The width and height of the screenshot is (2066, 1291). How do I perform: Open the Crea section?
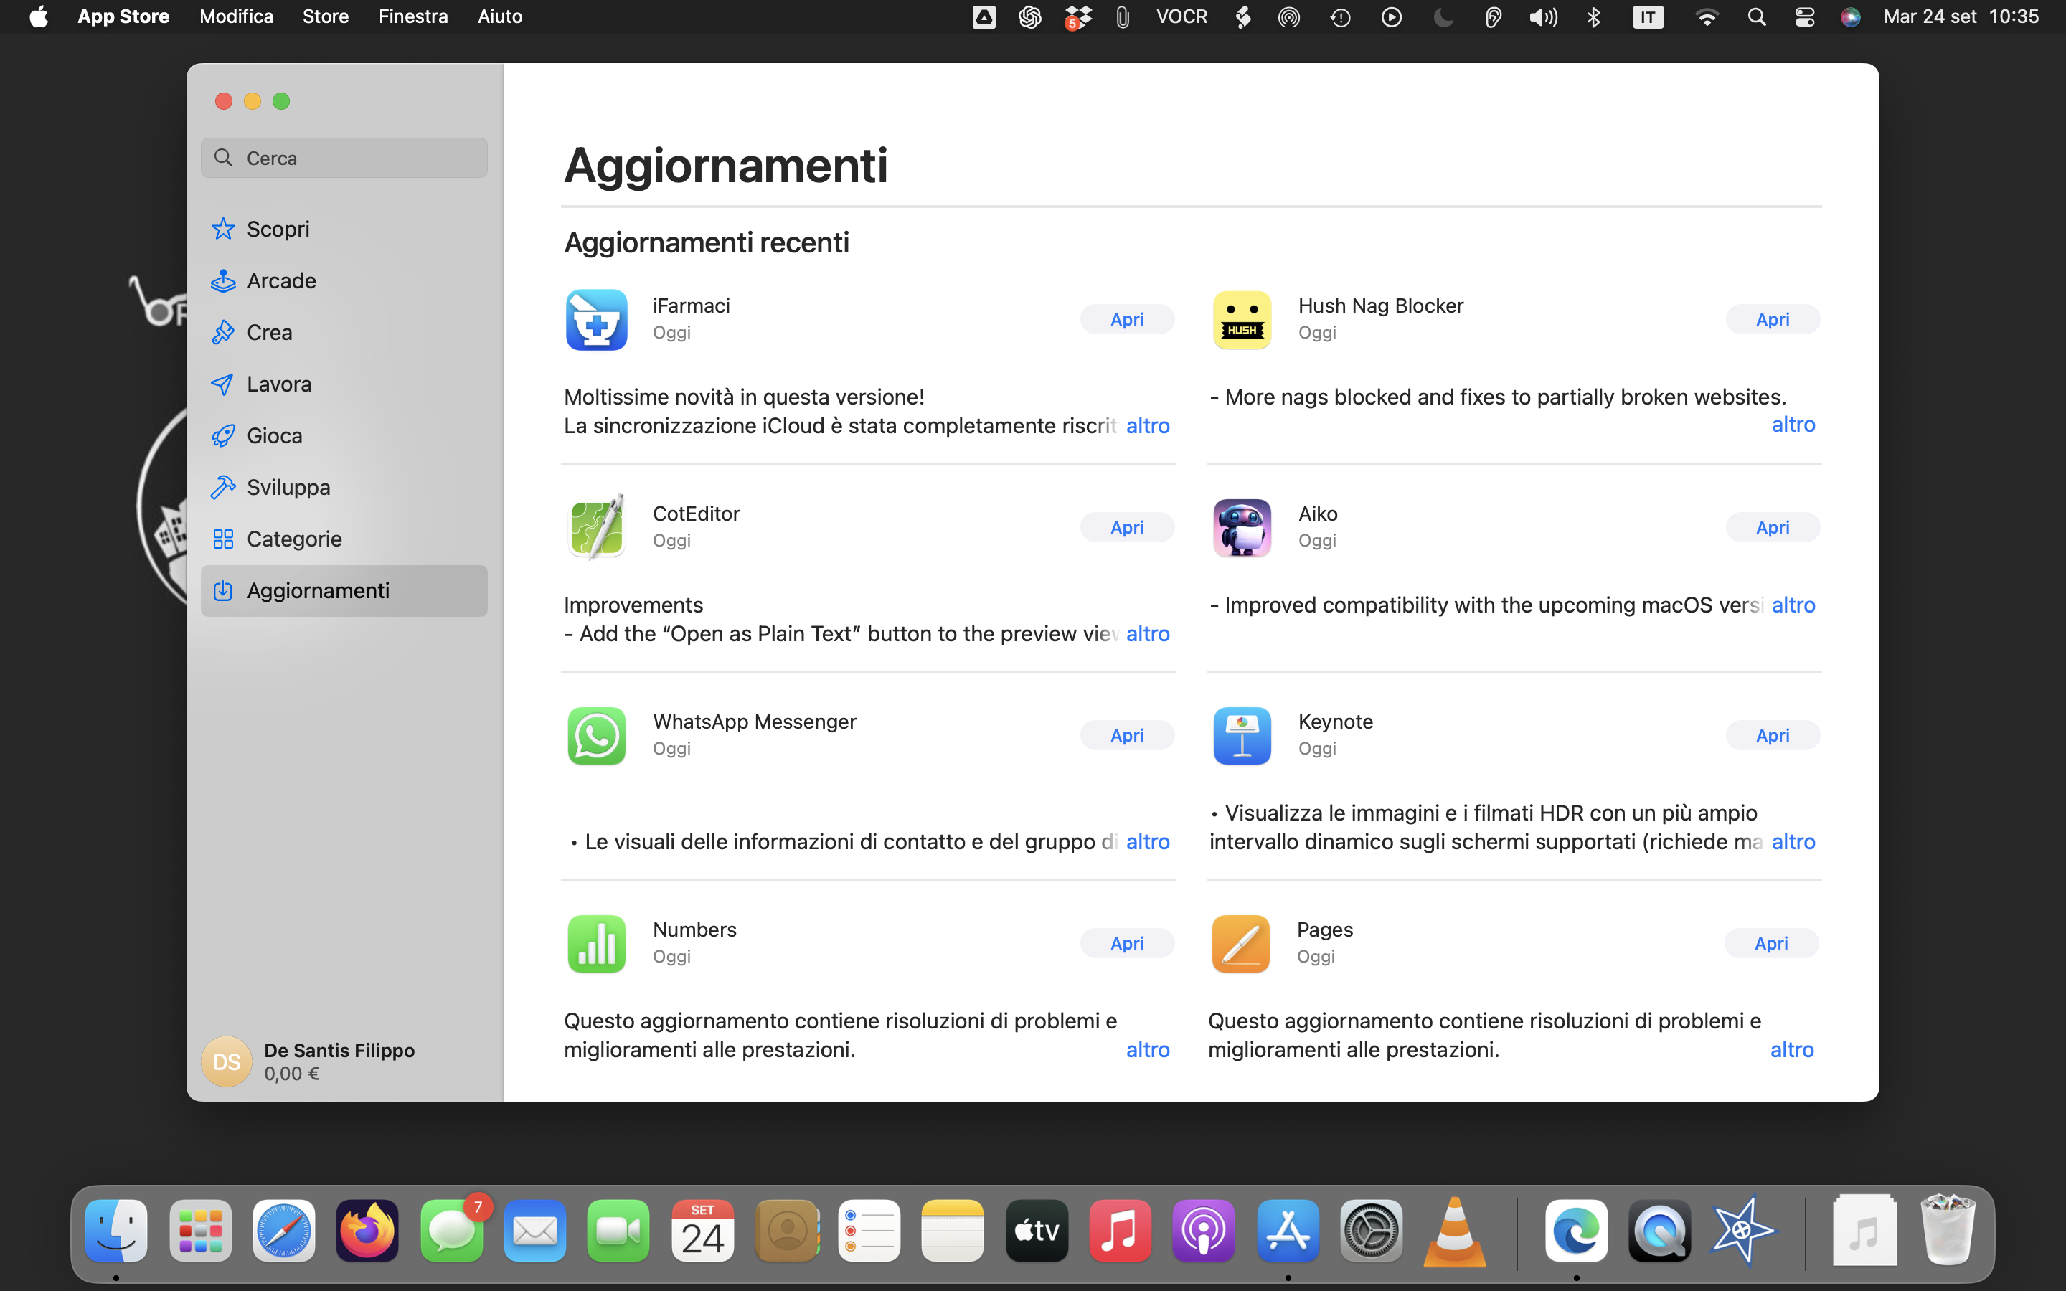click(x=344, y=332)
